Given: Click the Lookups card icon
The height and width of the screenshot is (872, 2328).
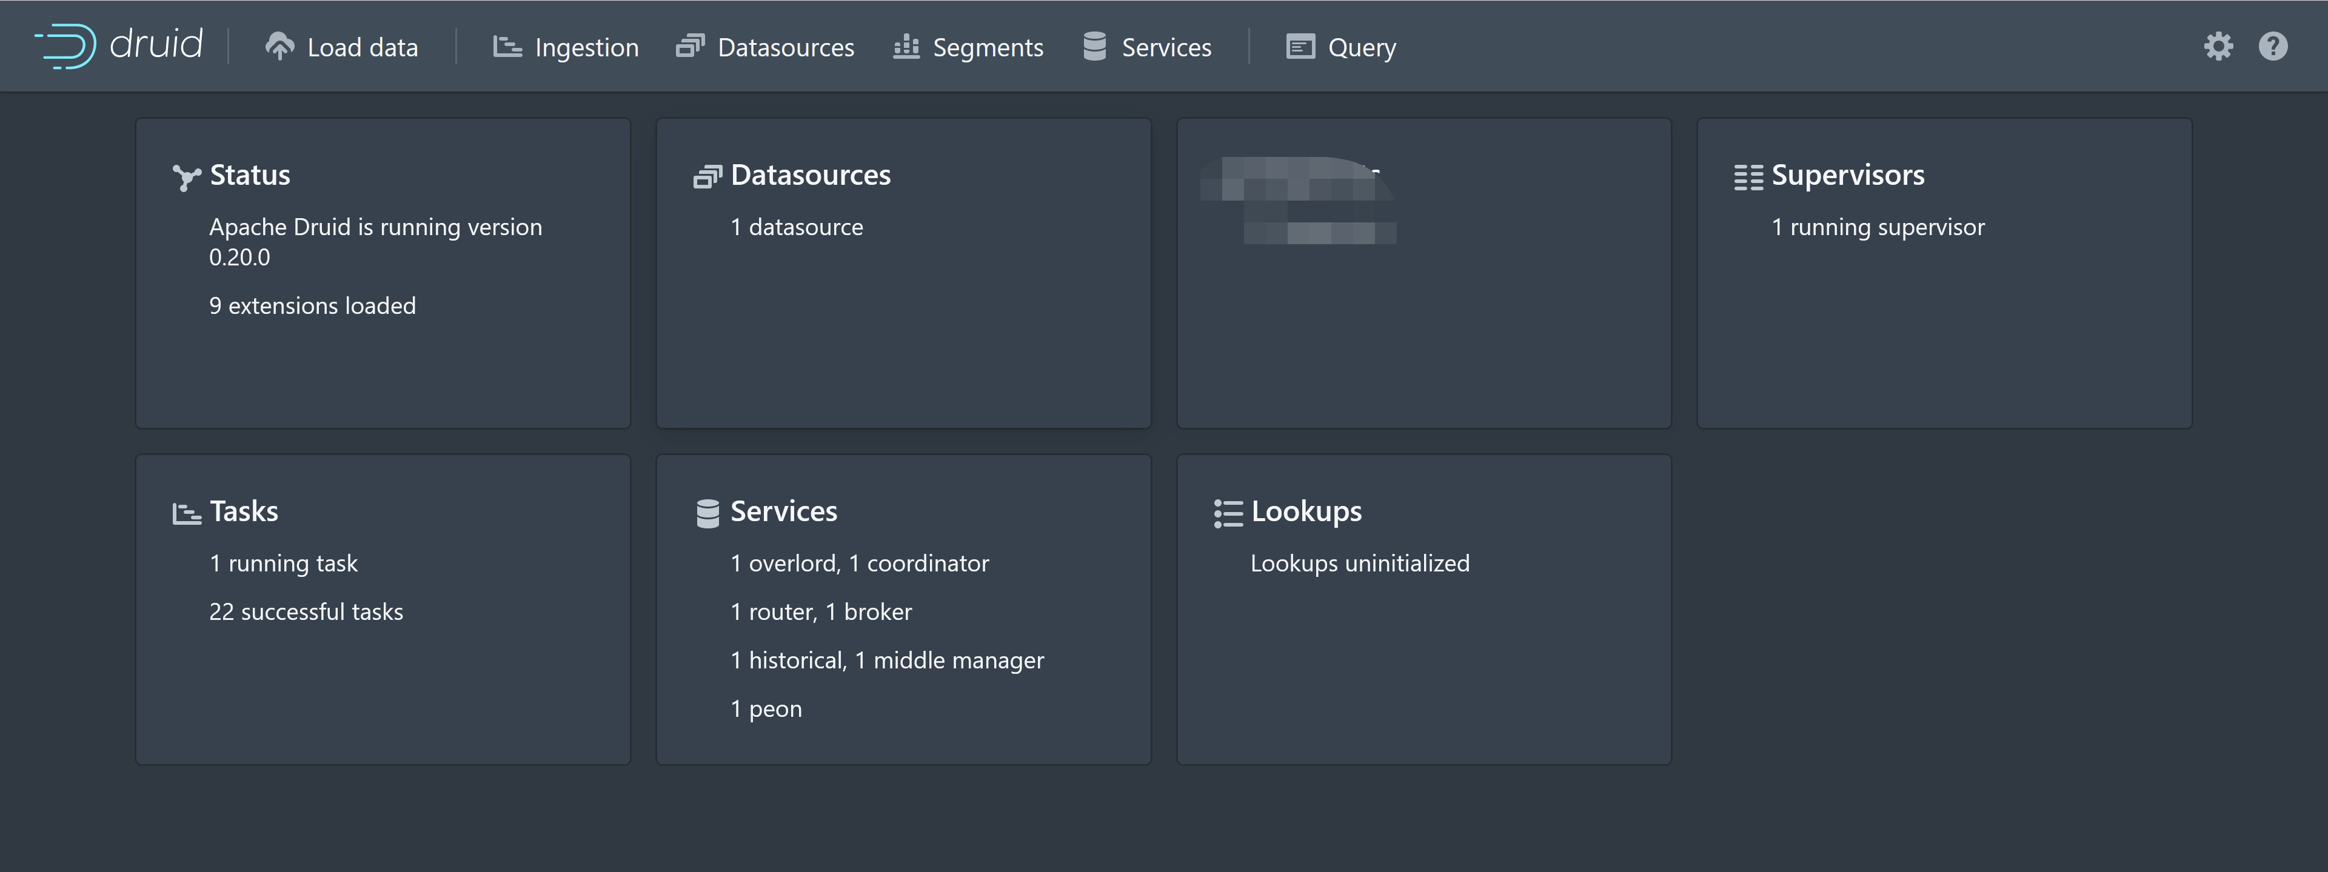Looking at the screenshot, I should 1228,511.
